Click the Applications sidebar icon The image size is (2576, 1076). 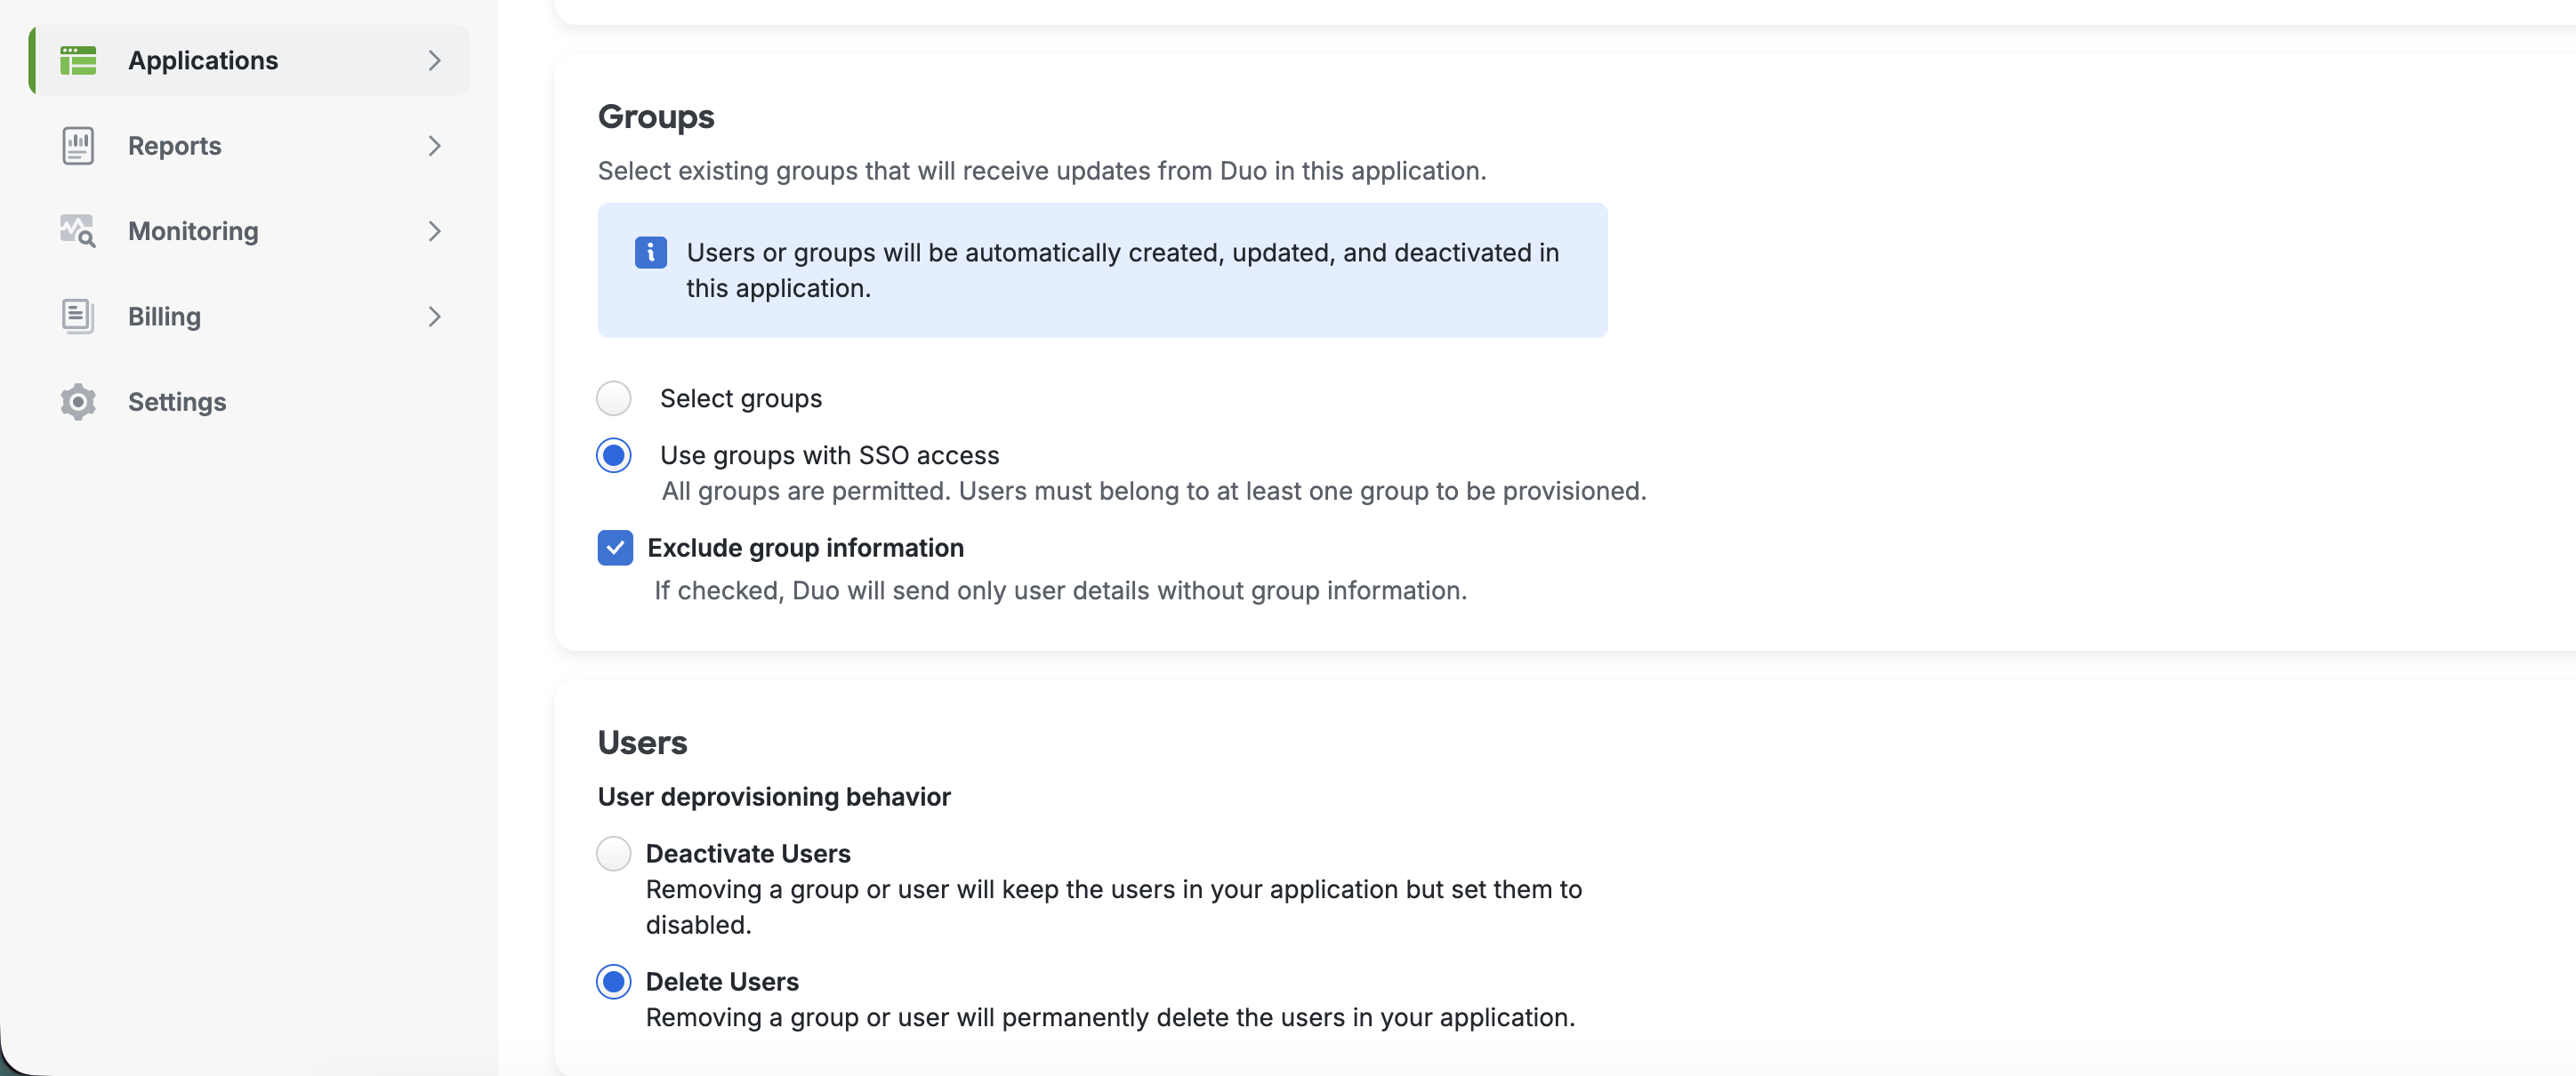(78, 60)
